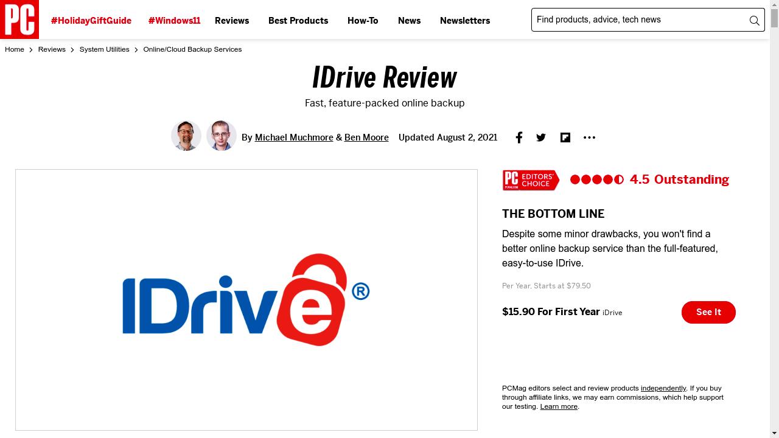This screenshot has width=779, height=438.
Task: Share the review on Facebook
Action: (519, 137)
